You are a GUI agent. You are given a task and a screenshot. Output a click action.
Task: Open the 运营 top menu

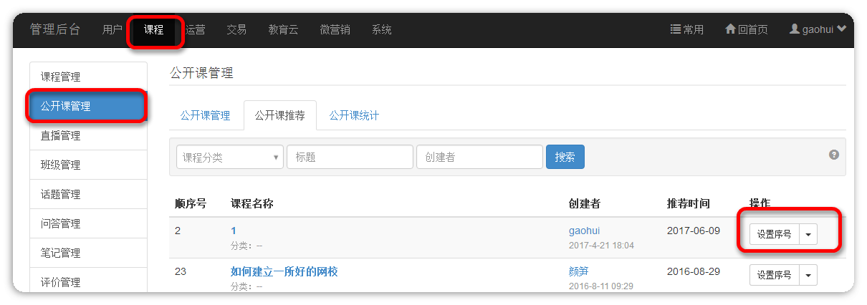196,30
